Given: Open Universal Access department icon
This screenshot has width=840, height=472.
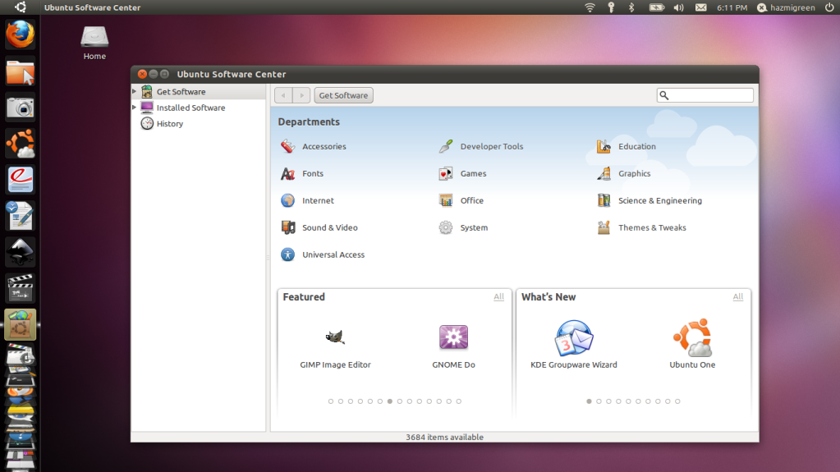Looking at the screenshot, I should (287, 254).
